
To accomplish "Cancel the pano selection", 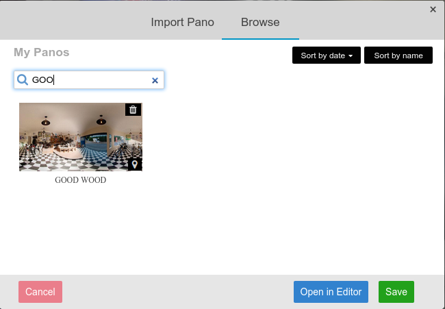I will pos(40,292).
